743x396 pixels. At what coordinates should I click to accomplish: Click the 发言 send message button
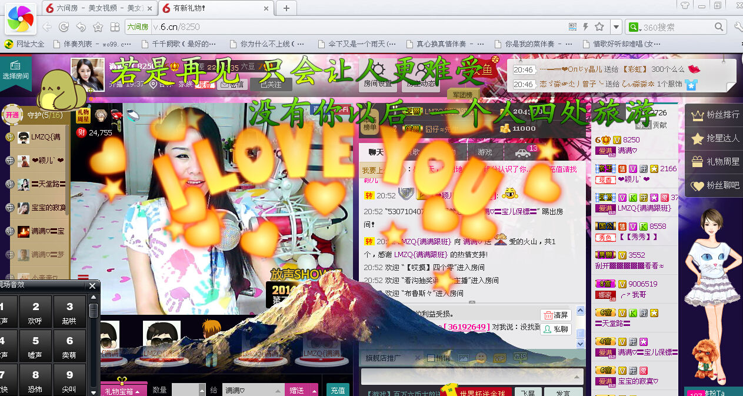563,392
